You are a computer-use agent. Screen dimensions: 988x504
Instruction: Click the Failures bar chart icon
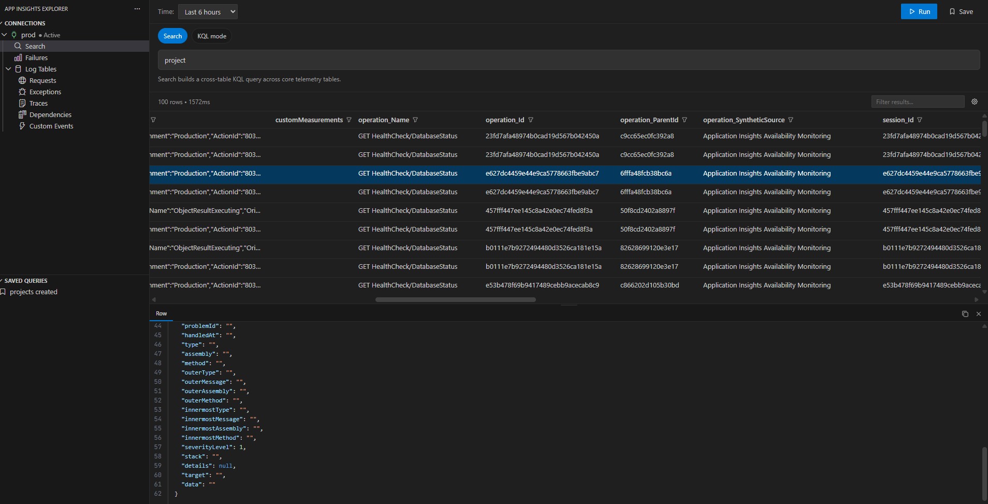point(18,57)
